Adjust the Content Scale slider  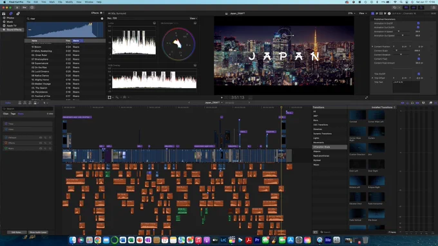pyautogui.click(x=401, y=51)
